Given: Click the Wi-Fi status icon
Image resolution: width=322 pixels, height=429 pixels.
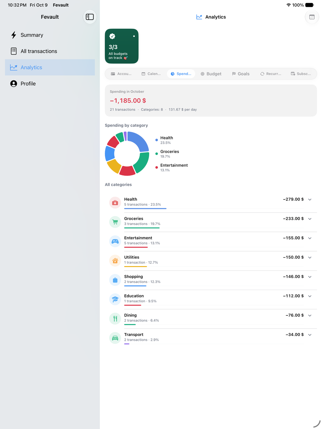Looking at the screenshot, I should (289, 5).
